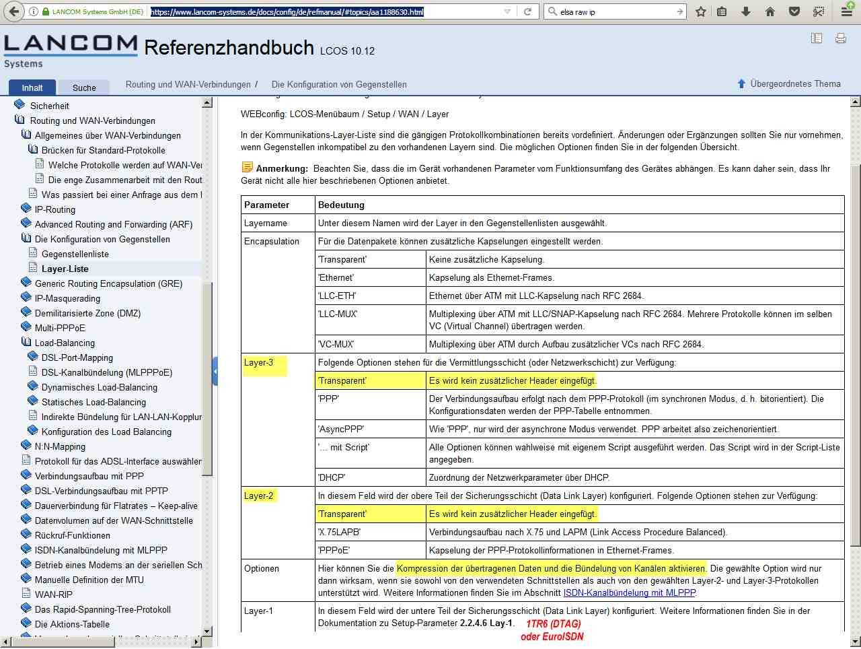The width and height of the screenshot is (861, 649).
Task: Reload the page with the refresh icon
Action: 528,11
